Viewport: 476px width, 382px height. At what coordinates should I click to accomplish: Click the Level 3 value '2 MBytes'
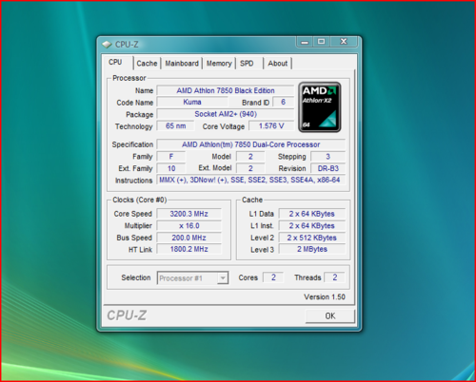[x=312, y=249]
